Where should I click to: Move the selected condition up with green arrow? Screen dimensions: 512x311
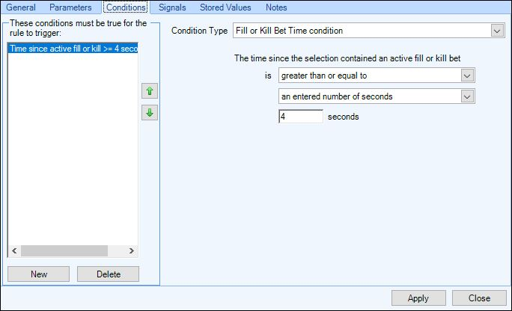click(x=150, y=91)
